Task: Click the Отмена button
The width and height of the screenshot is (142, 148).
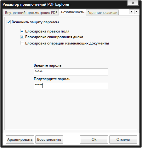Action: click(123, 139)
